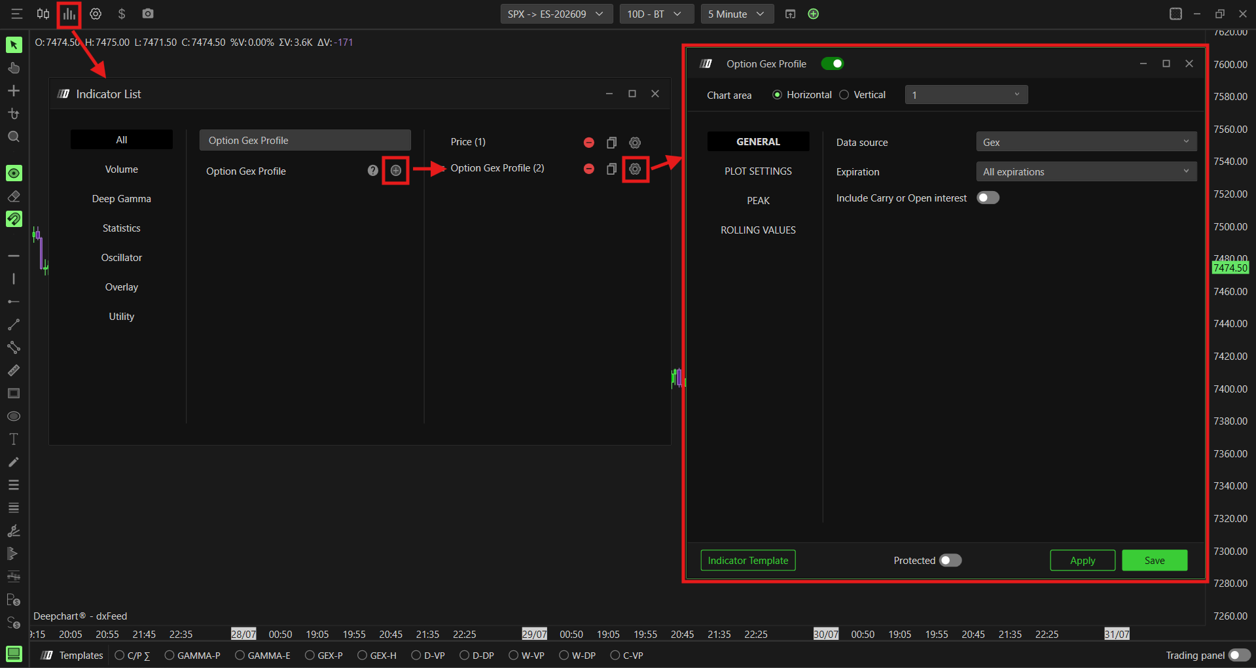Select the Oscillator indicator category
The width and height of the screenshot is (1256, 668).
coord(122,257)
